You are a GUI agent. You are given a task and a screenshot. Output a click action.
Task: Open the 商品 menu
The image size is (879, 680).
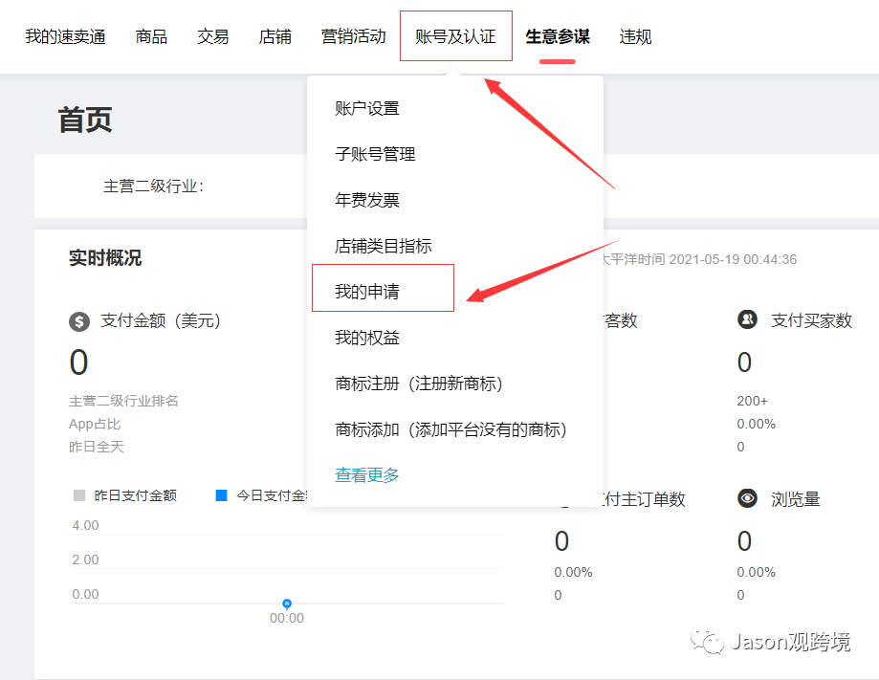(x=151, y=35)
